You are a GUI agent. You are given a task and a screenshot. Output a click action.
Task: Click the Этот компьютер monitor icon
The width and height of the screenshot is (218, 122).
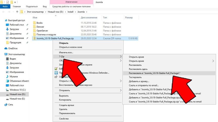[x=6, y=54]
